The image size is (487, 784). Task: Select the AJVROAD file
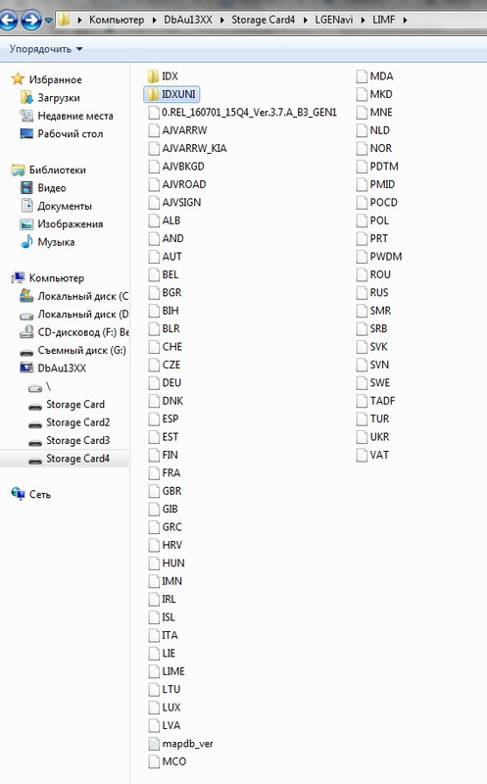[x=184, y=184]
